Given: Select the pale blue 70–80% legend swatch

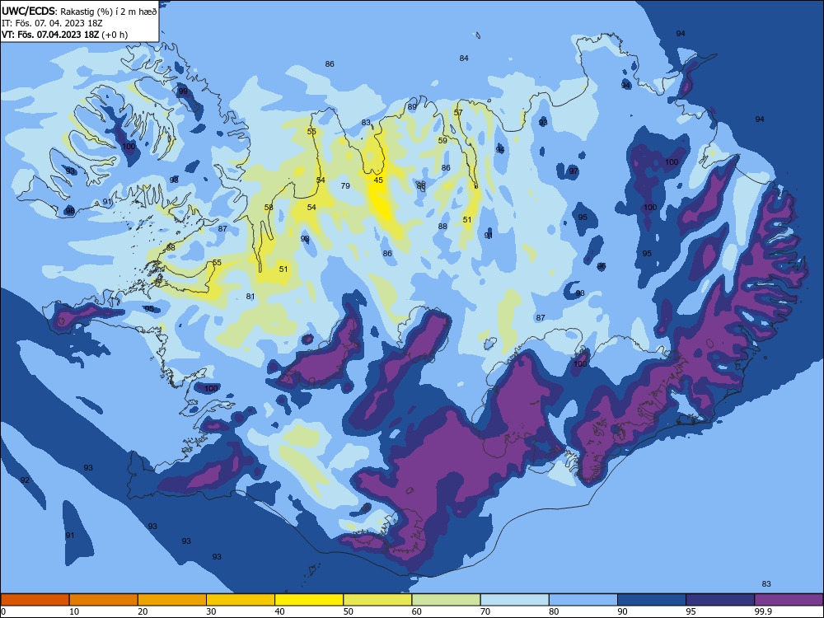Looking at the screenshot, I should click(x=514, y=600).
